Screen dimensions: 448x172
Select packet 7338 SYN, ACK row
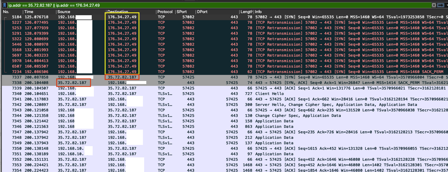coord(213,83)
